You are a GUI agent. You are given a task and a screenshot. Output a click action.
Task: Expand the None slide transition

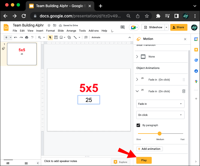(x=137, y=57)
